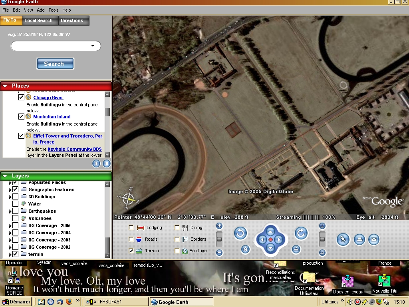Expand the Earthquakes layer
This screenshot has height=307, width=409.
click(10, 211)
